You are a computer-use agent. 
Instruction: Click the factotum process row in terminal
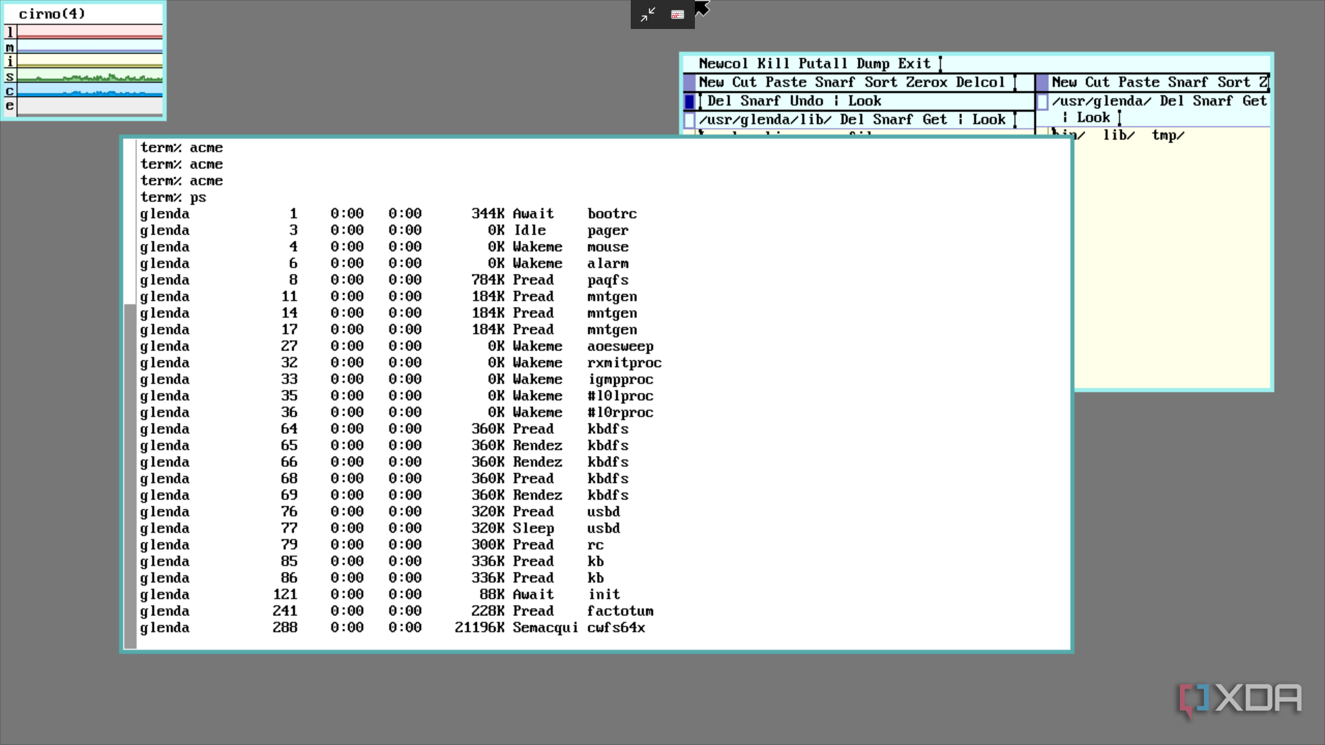click(x=397, y=611)
